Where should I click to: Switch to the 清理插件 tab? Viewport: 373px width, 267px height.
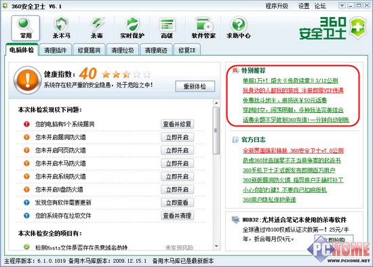(x=55, y=50)
